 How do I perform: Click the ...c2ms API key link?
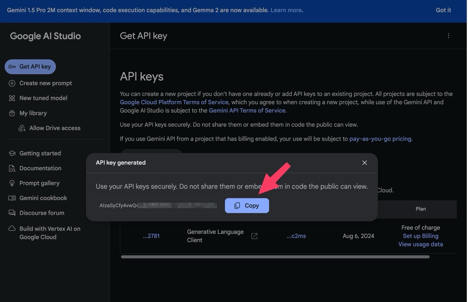(x=296, y=236)
